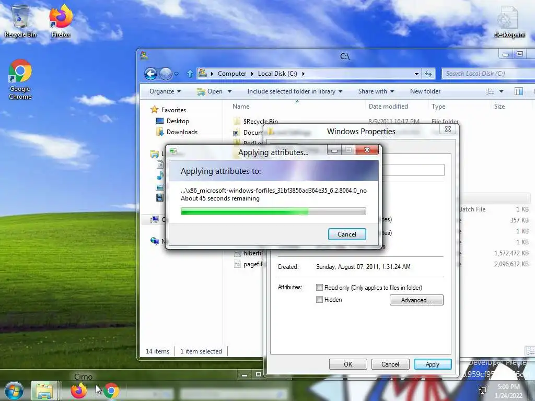This screenshot has width=535, height=401.
Task: Close the Applying attributes dialog
Action: (367, 150)
